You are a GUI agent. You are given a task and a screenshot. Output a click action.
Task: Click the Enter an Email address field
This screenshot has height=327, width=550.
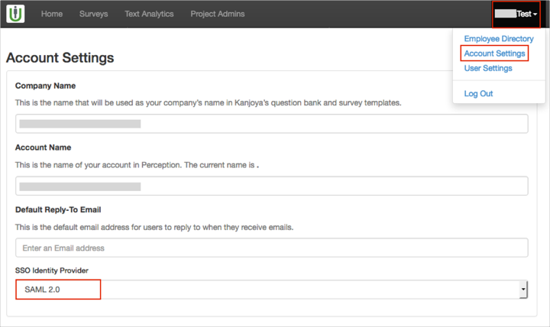[x=271, y=248]
